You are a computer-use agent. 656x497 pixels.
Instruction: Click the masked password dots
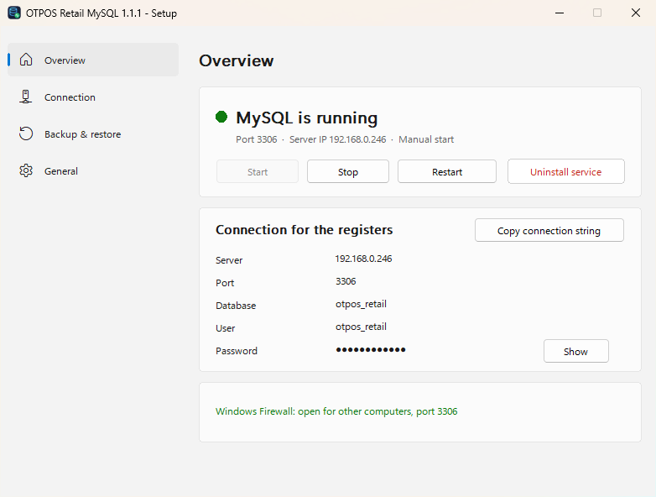coord(371,349)
